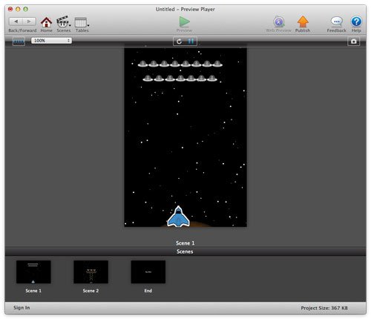Select the Scene 1 thumbnail

pyautogui.click(x=33, y=272)
